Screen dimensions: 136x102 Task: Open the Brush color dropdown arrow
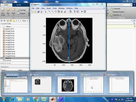[x=67, y=12]
